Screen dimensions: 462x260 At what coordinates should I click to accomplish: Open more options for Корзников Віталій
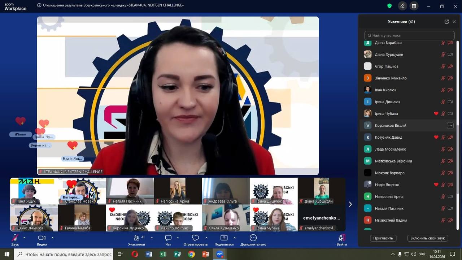pos(450,126)
